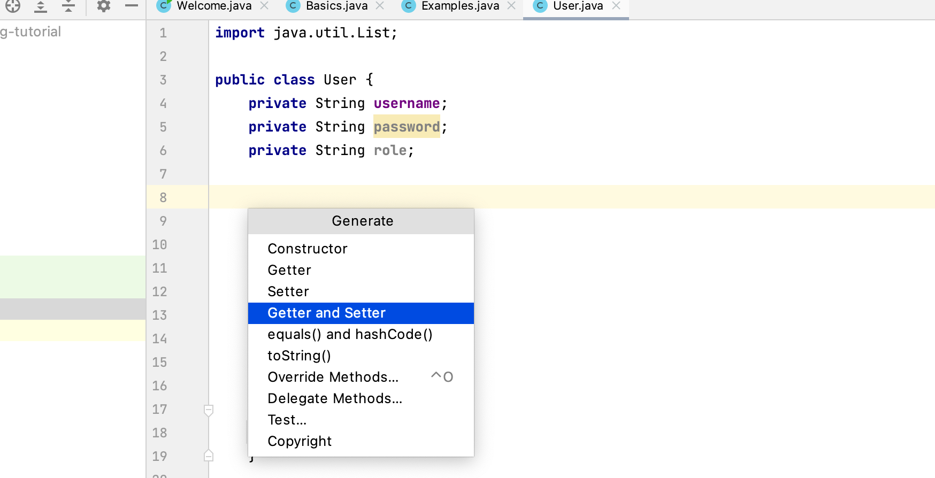
Task: Click the import java.util.List statement
Action: coord(306,33)
